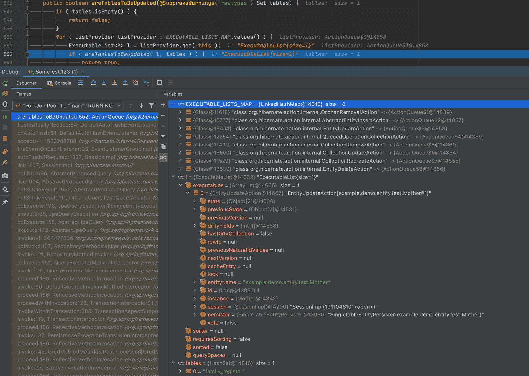Viewport: 529px width, 376px height.
Task: Open the thread selector dropdown "ForkJoinPool-1..."
Action: point(68,106)
